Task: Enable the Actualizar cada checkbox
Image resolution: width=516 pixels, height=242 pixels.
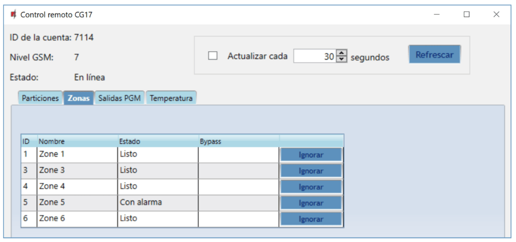Action: (213, 56)
